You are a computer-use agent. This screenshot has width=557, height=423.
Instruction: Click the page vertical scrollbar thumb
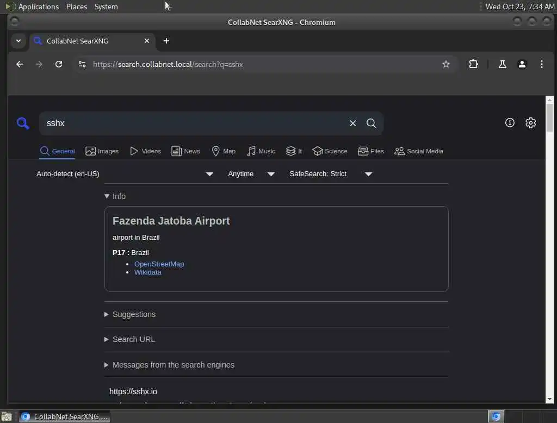tap(549, 117)
